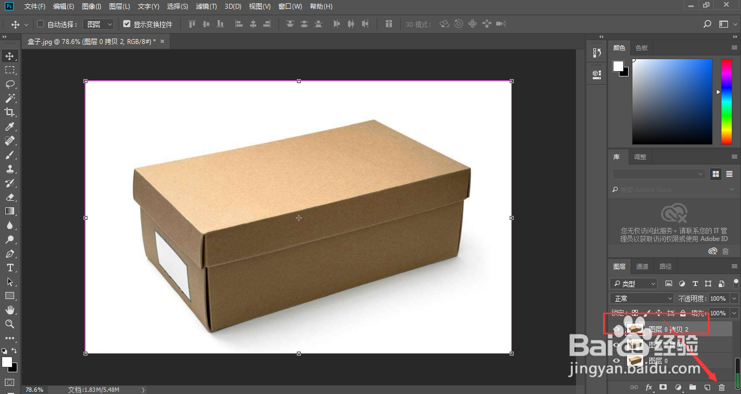The image size is (741, 394).
Task: Switch to the 调整 panel tab
Action: point(640,157)
